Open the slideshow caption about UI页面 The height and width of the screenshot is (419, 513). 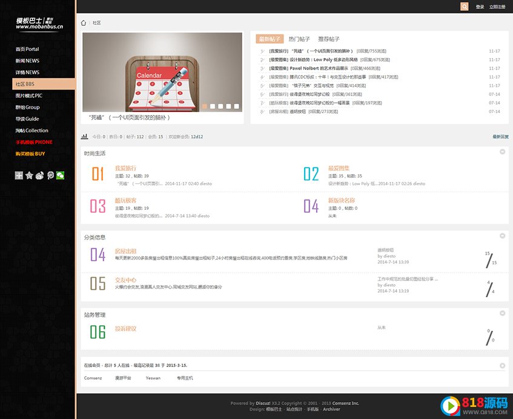pos(129,117)
